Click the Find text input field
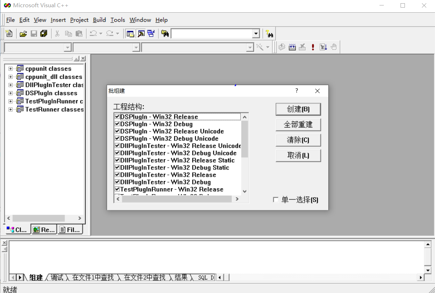 coord(212,34)
